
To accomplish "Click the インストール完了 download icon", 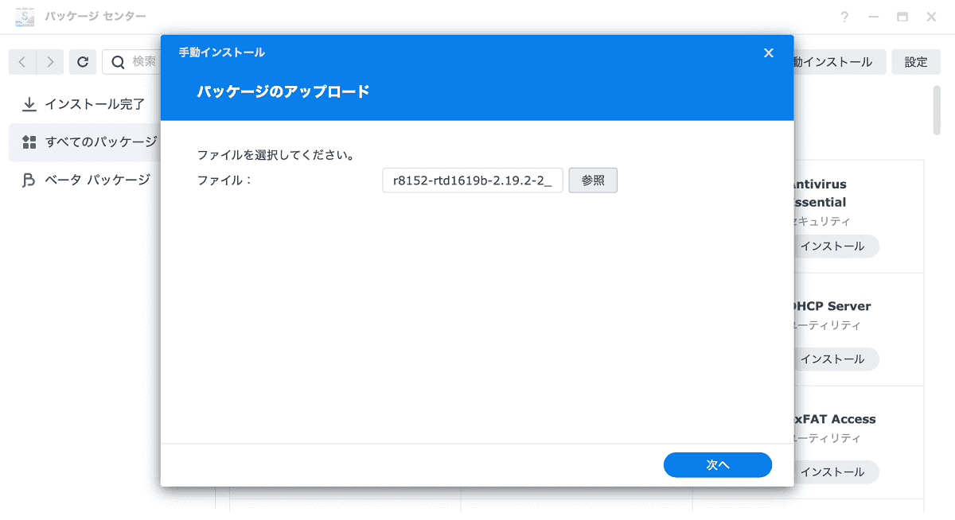I will coord(29,104).
